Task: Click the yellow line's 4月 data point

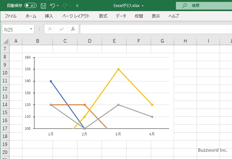Action: pos(152,105)
